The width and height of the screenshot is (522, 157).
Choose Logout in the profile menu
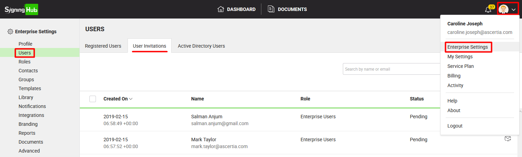point(455,126)
